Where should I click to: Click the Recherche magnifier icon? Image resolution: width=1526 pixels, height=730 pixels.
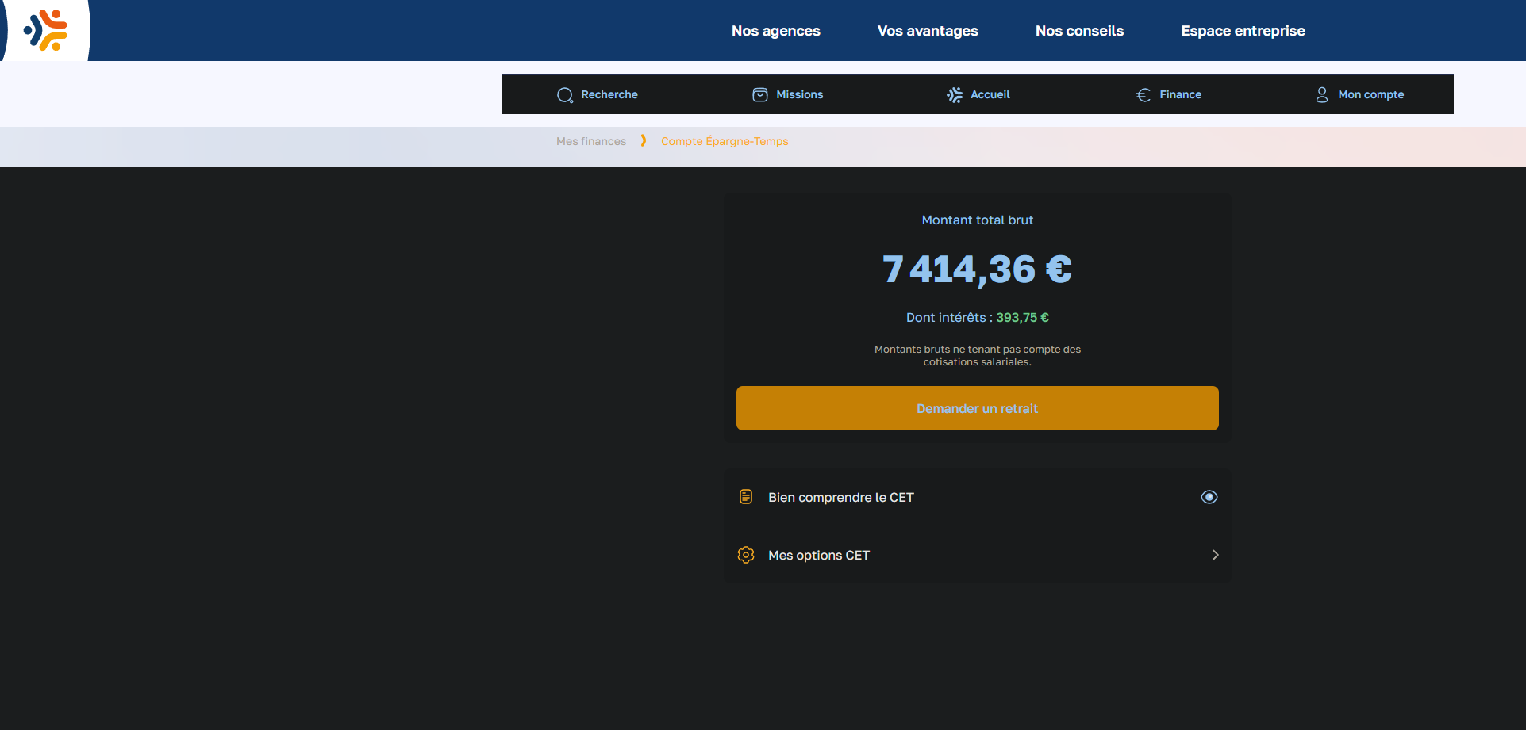[564, 95]
